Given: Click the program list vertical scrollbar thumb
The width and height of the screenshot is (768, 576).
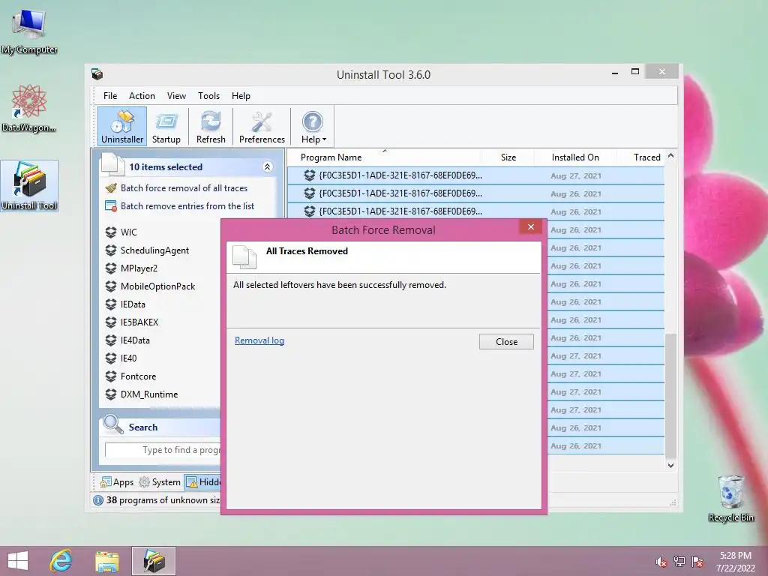Looking at the screenshot, I should (671, 395).
